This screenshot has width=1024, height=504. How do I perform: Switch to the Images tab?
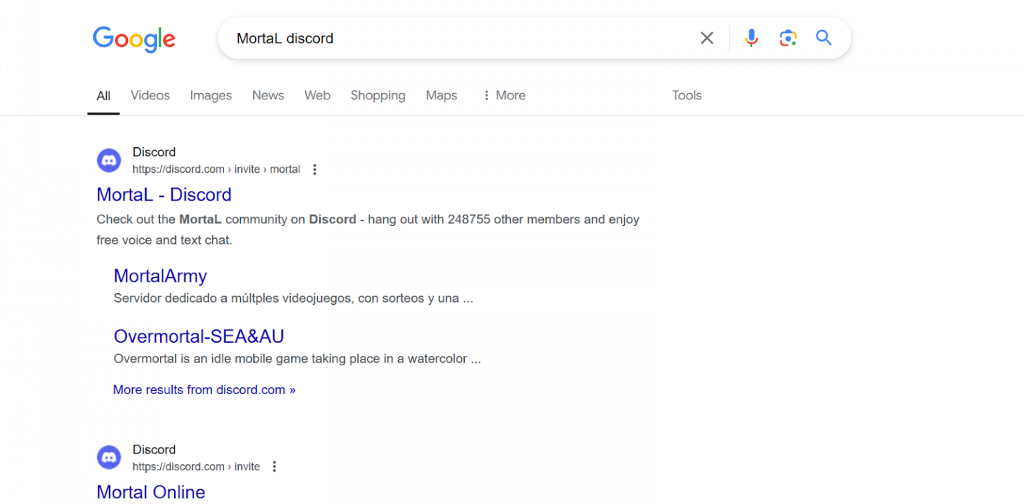[211, 95]
